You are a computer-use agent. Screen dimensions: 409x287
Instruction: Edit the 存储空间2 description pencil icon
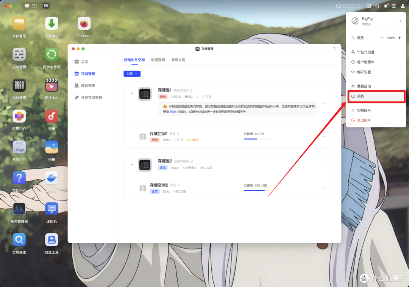click(x=179, y=185)
